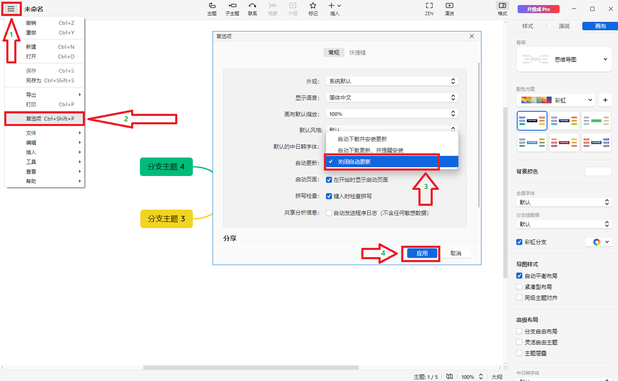Image resolution: width=618 pixels, height=381 pixels.
Task: Open the 分支线粗细 dropdown
Action: coord(564,224)
